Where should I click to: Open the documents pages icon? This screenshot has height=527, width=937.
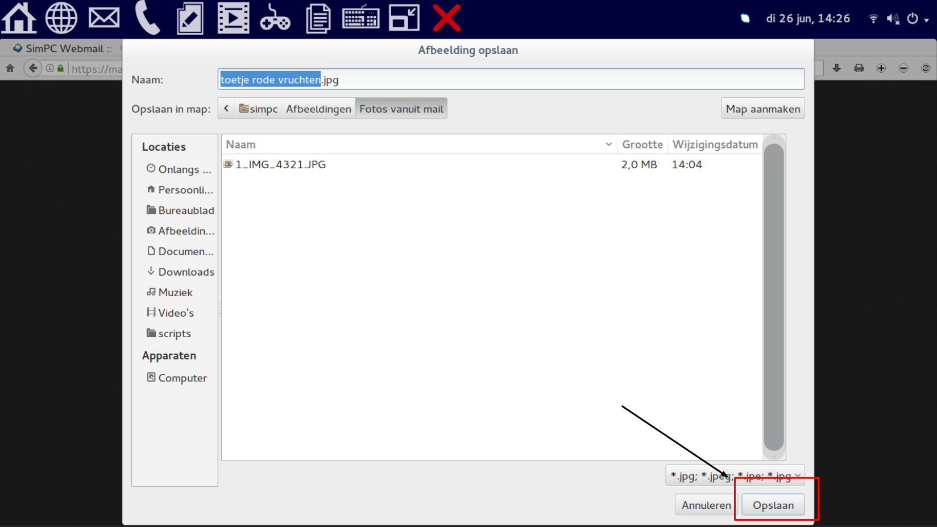click(x=318, y=18)
